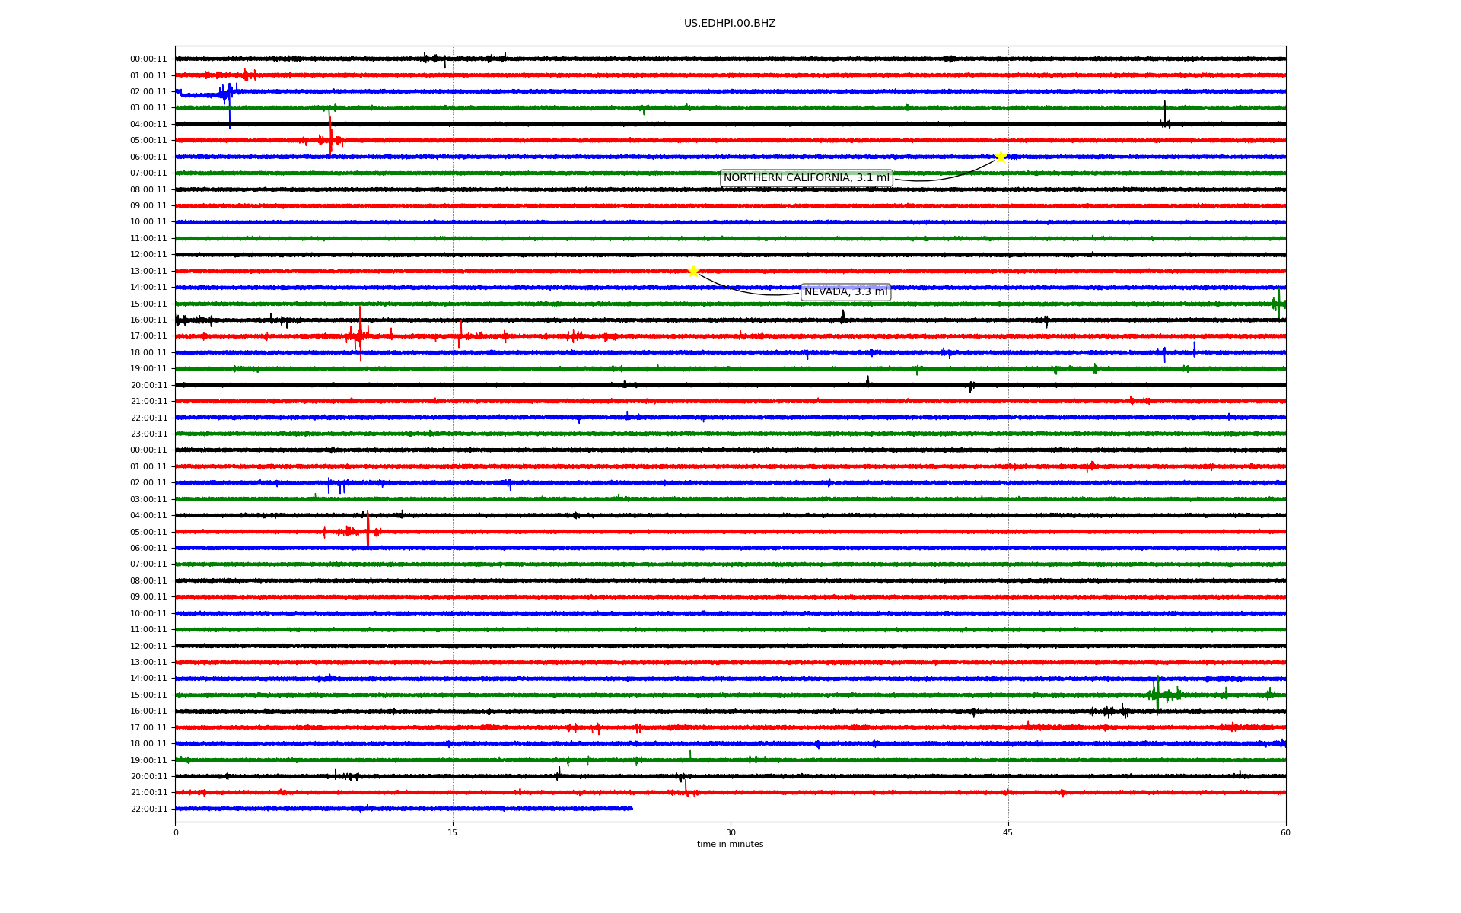Click the 15 tick on x-axis
The width and height of the screenshot is (1461, 913).
453,832
